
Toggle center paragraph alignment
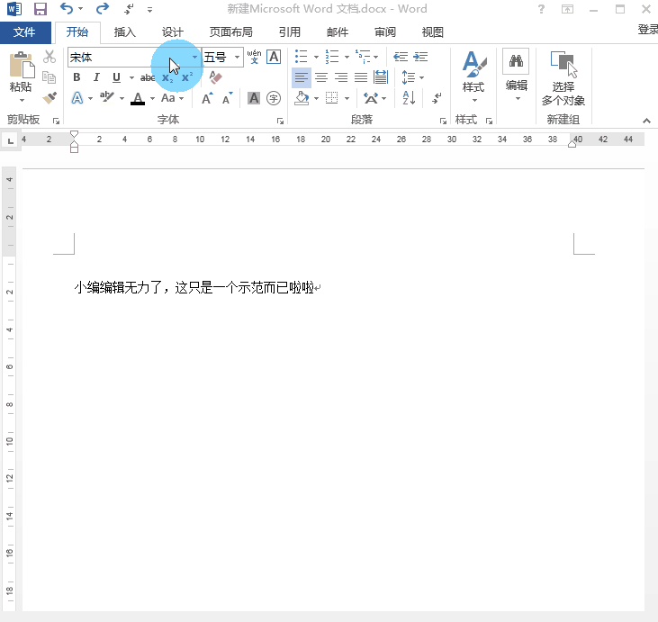321,77
